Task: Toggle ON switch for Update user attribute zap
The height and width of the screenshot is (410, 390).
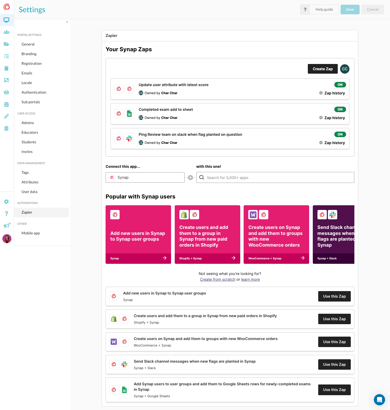Action: pos(340,85)
